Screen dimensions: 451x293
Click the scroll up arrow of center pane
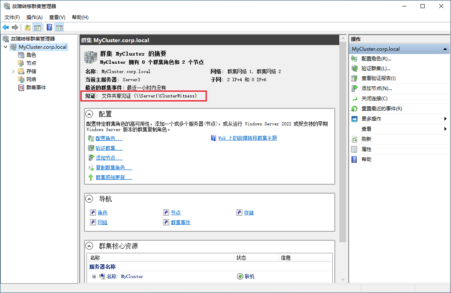pyautogui.click(x=343, y=38)
